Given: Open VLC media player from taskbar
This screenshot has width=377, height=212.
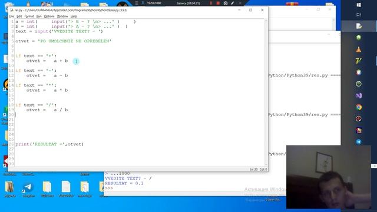Looking at the screenshot, I should pos(359,49).
